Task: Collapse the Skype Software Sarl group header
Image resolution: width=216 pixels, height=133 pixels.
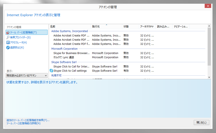Action: 64,62
